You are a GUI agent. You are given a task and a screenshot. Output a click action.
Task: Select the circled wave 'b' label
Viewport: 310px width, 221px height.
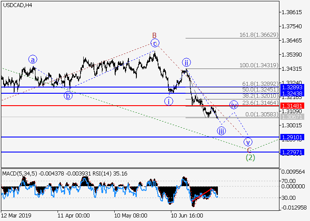[x=68, y=95]
